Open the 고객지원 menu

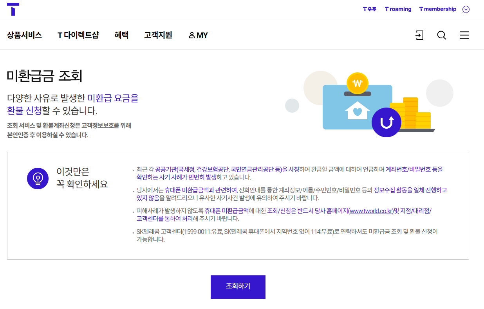pos(158,35)
